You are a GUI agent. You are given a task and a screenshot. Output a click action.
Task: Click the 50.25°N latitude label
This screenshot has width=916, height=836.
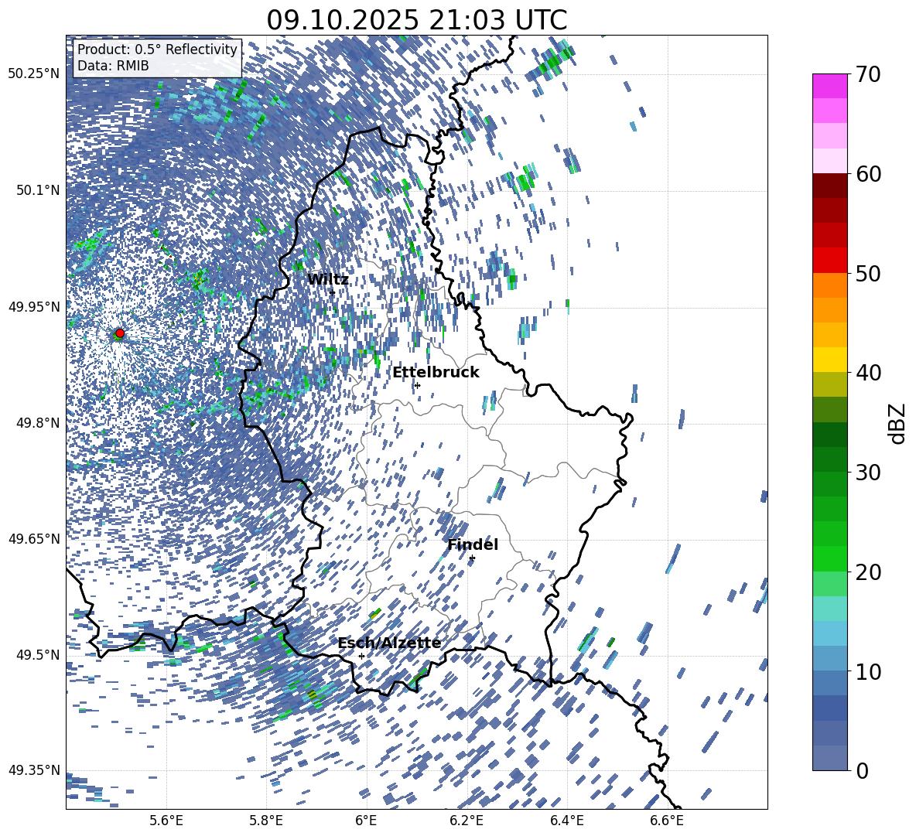(33, 74)
